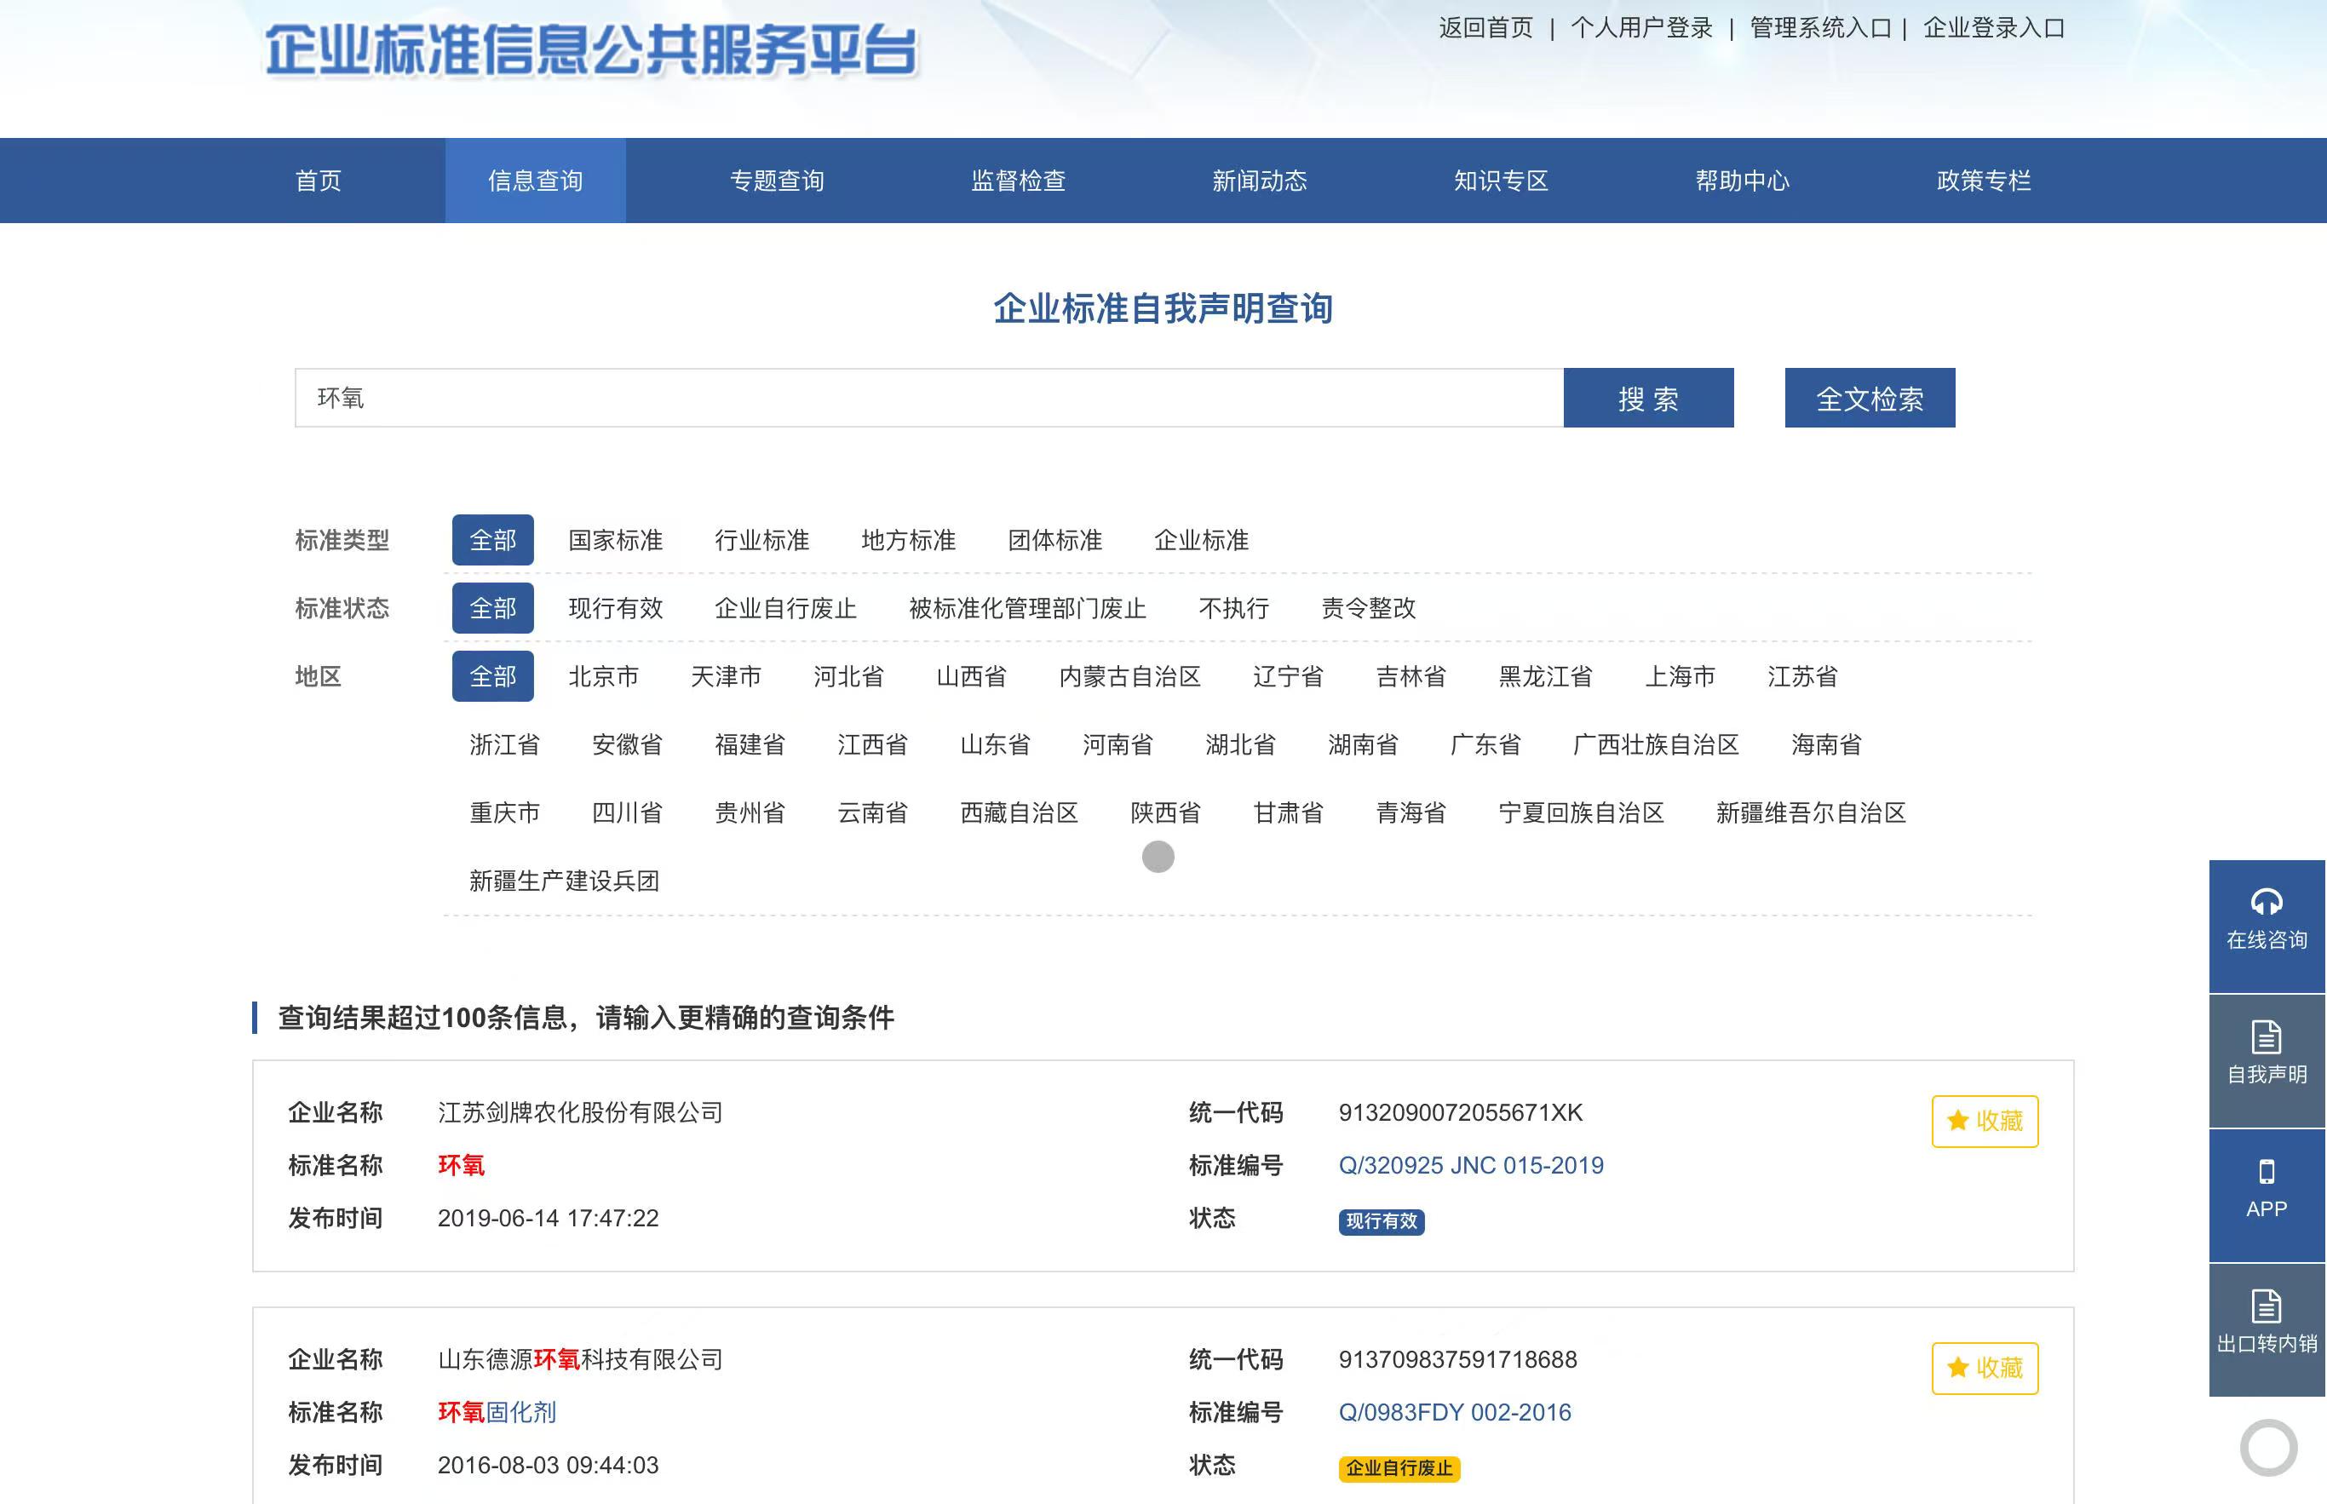This screenshot has height=1504, width=2327.
Task: Open the 在线咨询 headset sidebar icon
Action: tap(2267, 925)
